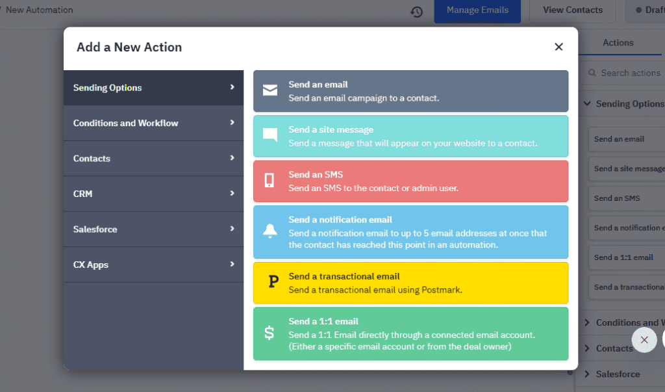
Task: Click the envelope icon for Send an email
Action: [270, 90]
